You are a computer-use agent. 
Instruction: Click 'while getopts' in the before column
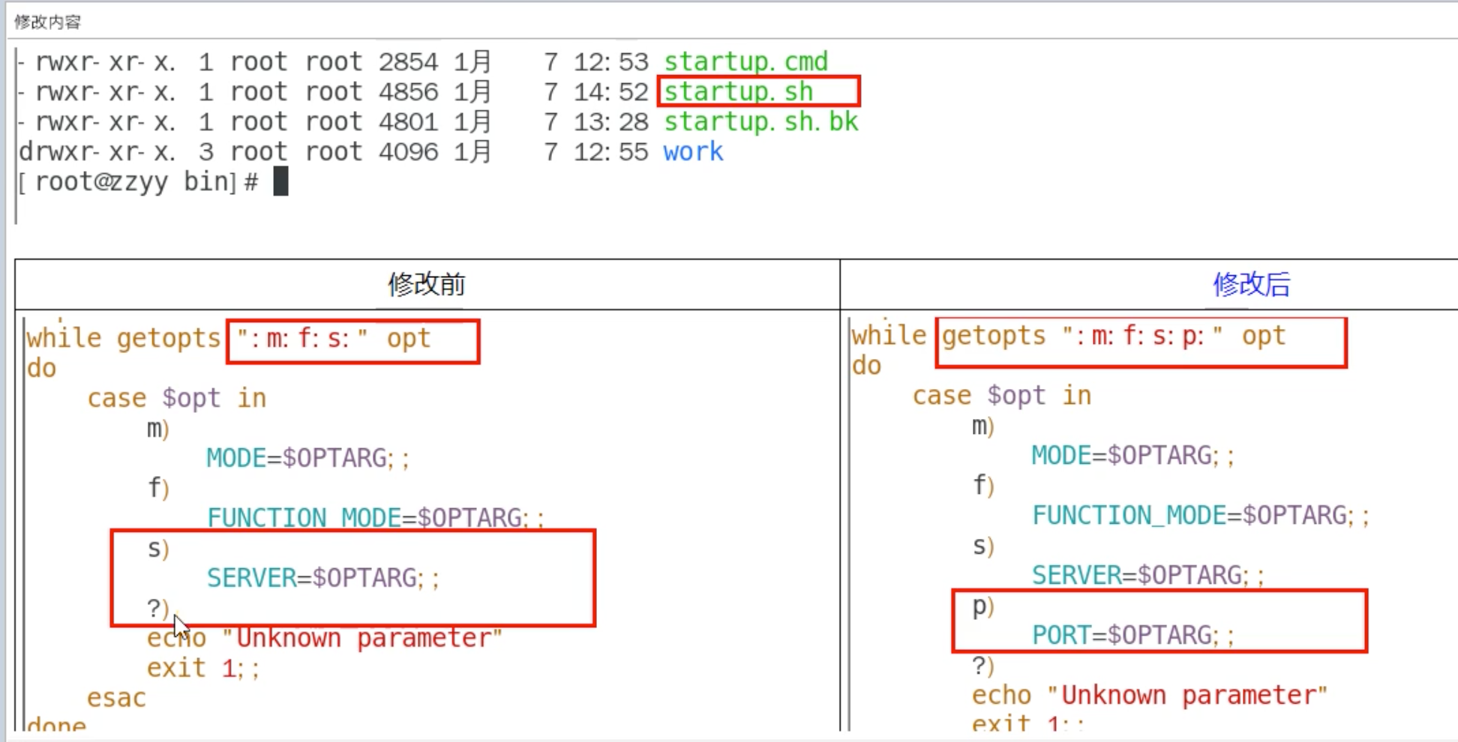point(124,339)
